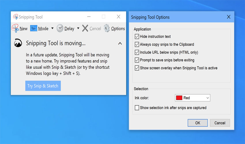Click the Mode label in toolbar
This screenshot has width=245, height=144.
tap(43, 29)
